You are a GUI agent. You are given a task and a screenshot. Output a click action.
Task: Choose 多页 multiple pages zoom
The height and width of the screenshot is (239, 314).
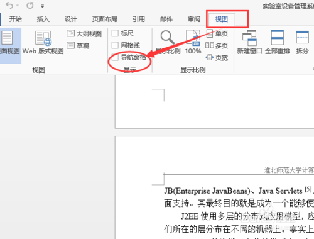pyautogui.click(x=217, y=45)
